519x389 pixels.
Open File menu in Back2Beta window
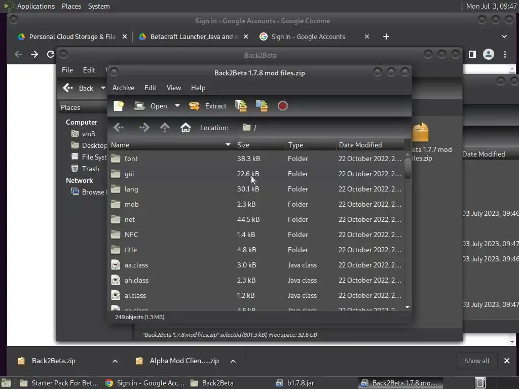click(67, 70)
